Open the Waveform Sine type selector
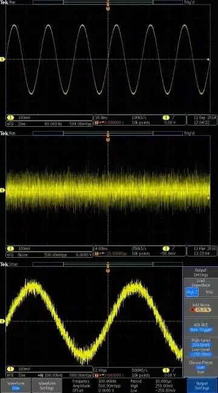Viewport: 218px width, 393px height. tap(16, 385)
